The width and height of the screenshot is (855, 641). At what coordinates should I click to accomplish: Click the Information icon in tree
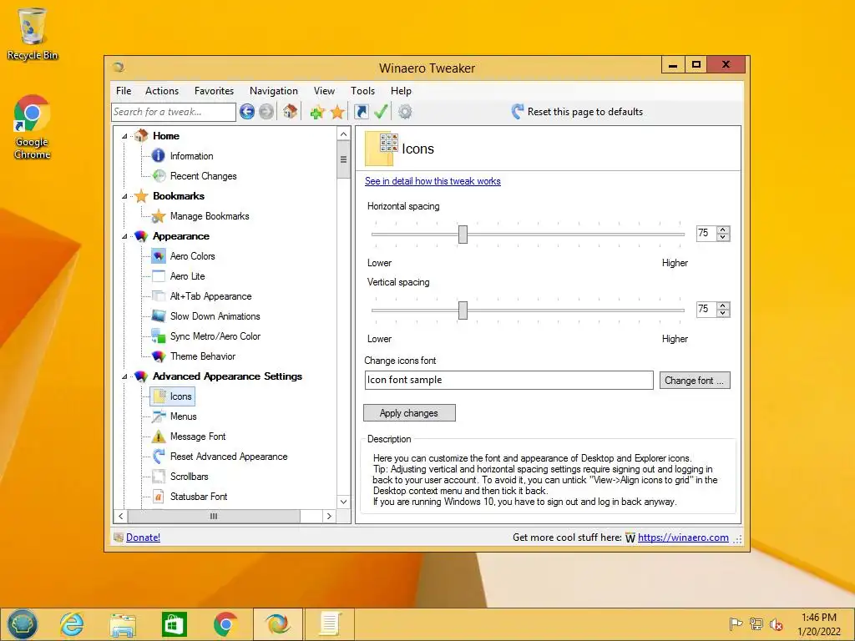[158, 156]
